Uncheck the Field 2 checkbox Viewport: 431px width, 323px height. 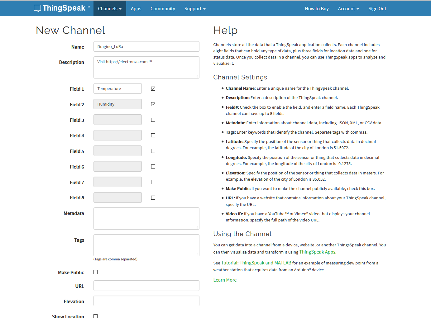(x=153, y=104)
